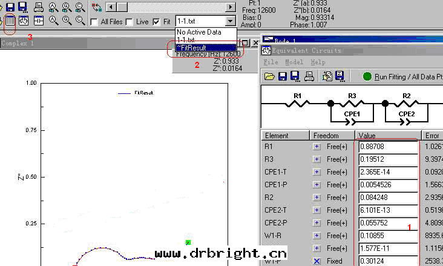Click the swap arrows icon near scrollbar

[97, 7]
